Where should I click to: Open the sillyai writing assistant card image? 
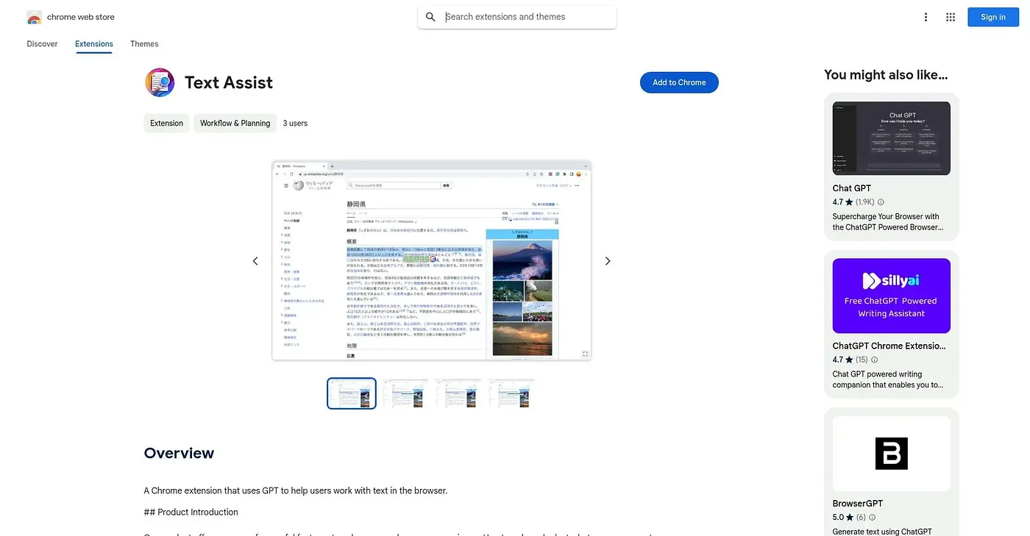coord(892,296)
